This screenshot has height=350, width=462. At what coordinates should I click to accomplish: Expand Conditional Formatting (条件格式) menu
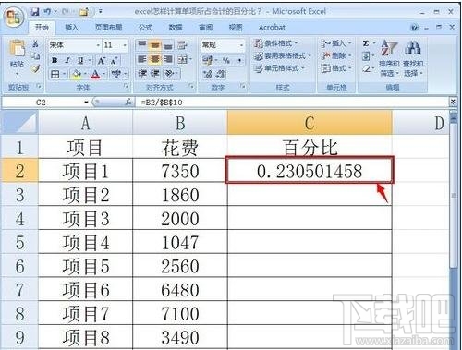click(x=275, y=43)
